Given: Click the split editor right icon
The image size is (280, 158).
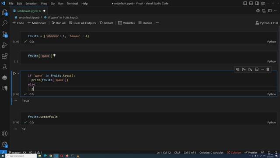Looking at the screenshot, I should pos(270,11).
